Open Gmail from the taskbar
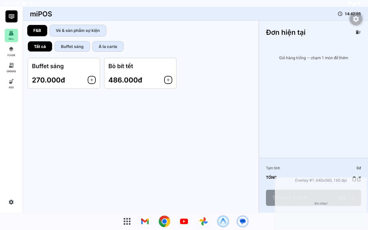 click(145, 221)
